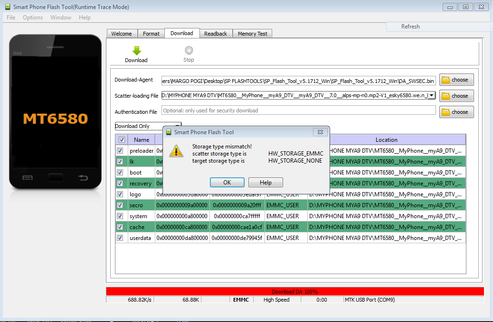This screenshot has height=322, width=493.
Task: Switch to the Format tab
Action: pos(151,34)
